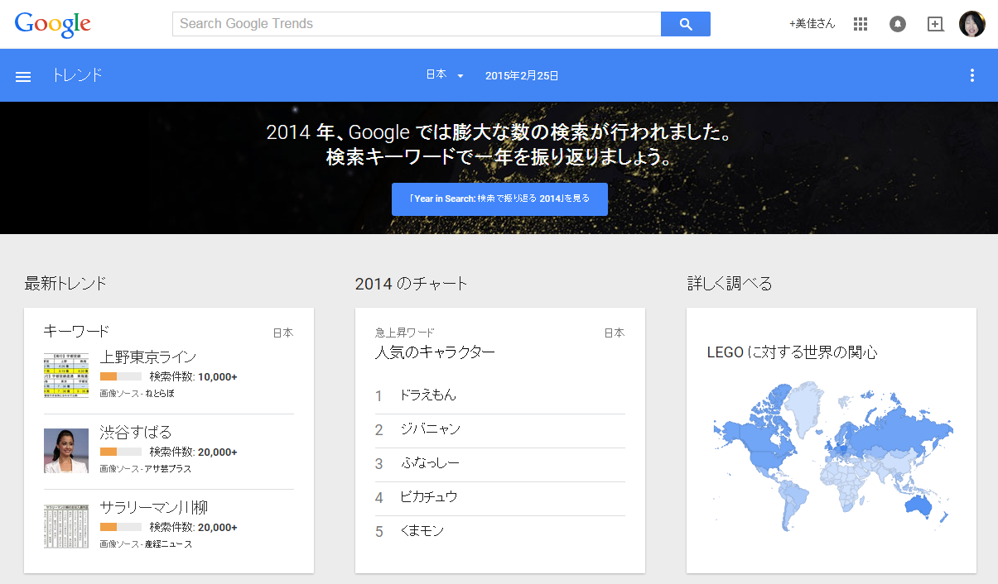Click the +美佳さん profile link
This screenshot has height=584, width=998.
pyautogui.click(x=812, y=24)
